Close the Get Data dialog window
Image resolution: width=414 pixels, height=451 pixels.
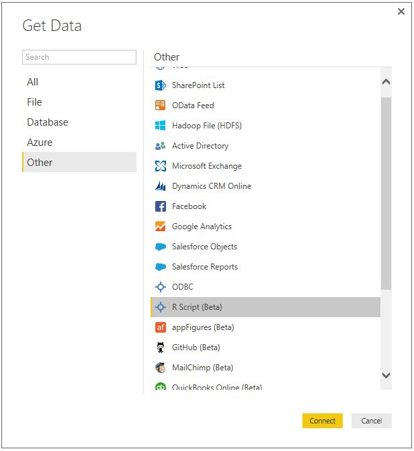tap(401, 11)
